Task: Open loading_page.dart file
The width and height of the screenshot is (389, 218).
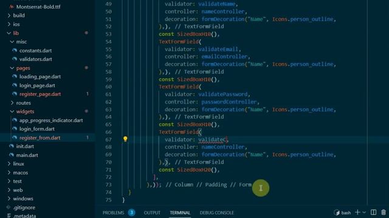Action: (x=40, y=77)
